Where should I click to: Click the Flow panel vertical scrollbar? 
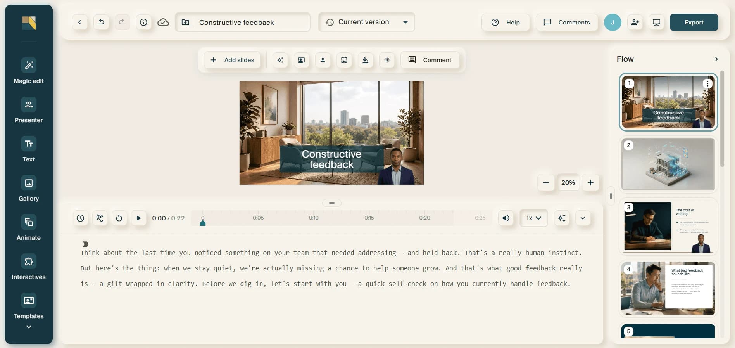tap(722, 119)
